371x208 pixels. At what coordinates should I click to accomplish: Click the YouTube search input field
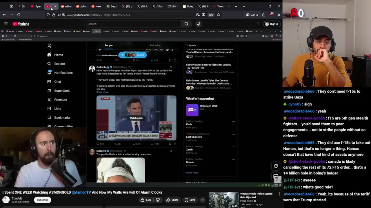pos(133,24)
